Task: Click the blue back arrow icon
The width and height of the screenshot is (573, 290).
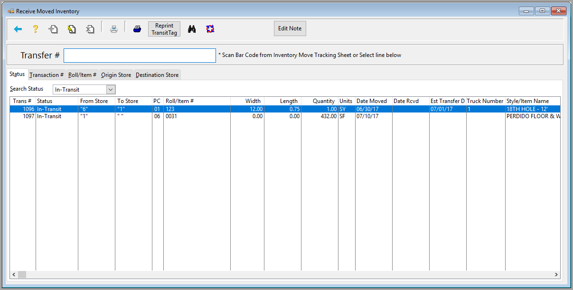Action: (x=18, y=29)
